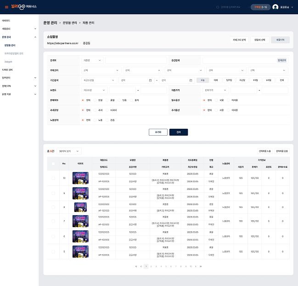
Task: Open the user account dropdown chevron
Action: pyautogui.click(x=292, y=7)
